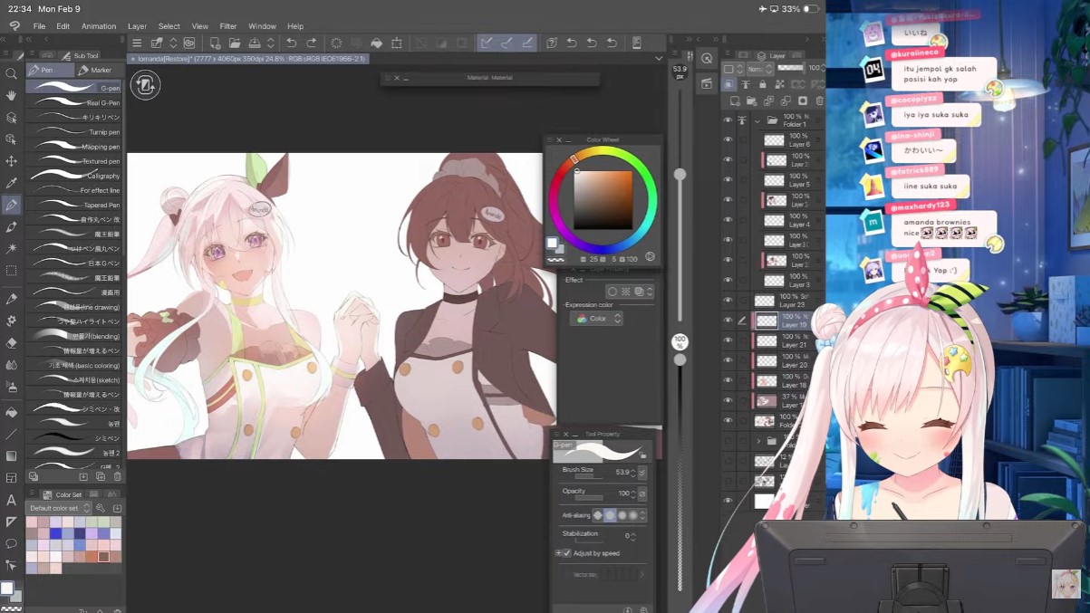Open the Filter menu
The height and width of the screenshot is (613, 1090).
click(227, 26)
